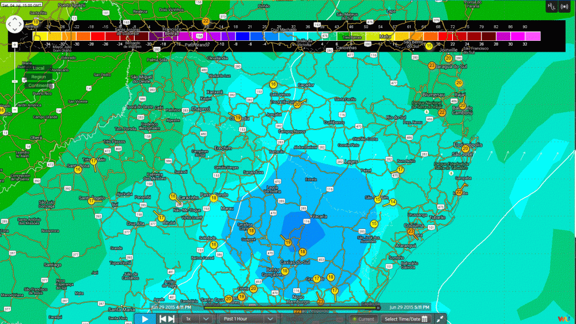
Task: Step forward one animation frame
Action: pos(171,318)
